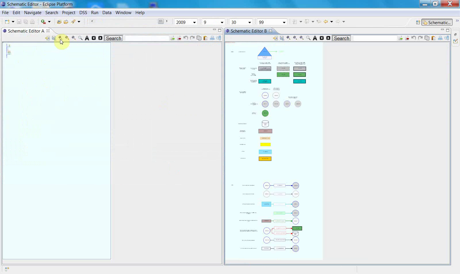
Task: Click paste clipboard icon in Editor A toolbar
Action: coord(206,38)
